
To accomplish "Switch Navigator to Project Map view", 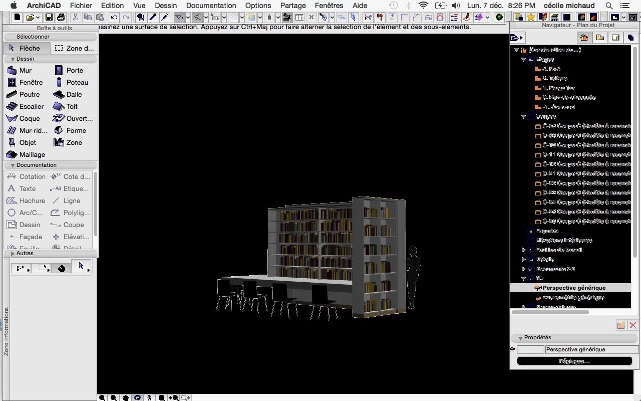I will (x=584, y=38).
